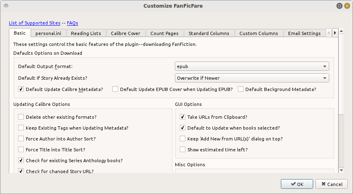Switch to the personal.ini tab
353x194 pixels.
coord(48,33)
